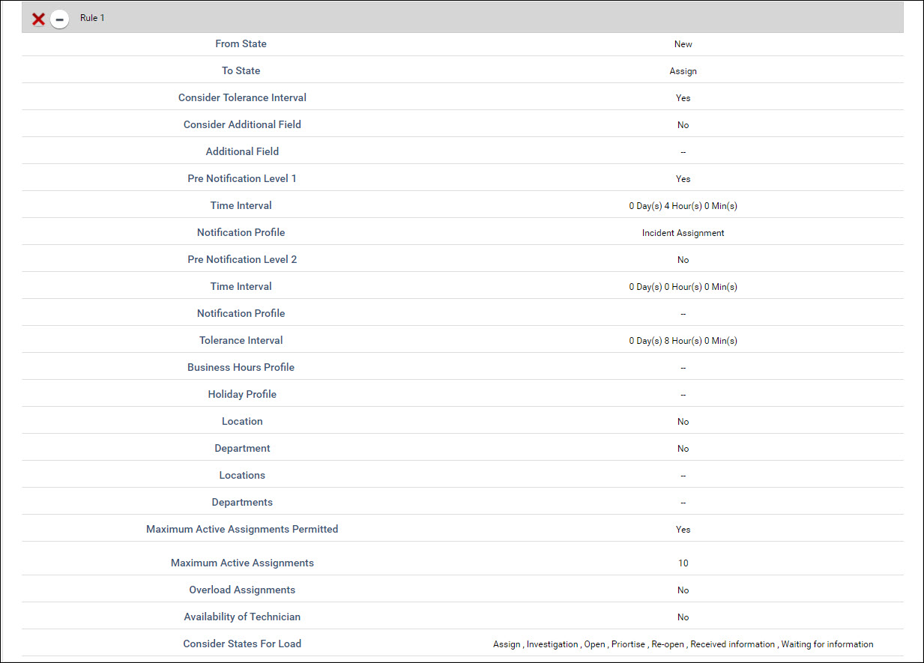Click the Availability of Technician label
This screenshot has height=663, width=924.
(242, 617)
